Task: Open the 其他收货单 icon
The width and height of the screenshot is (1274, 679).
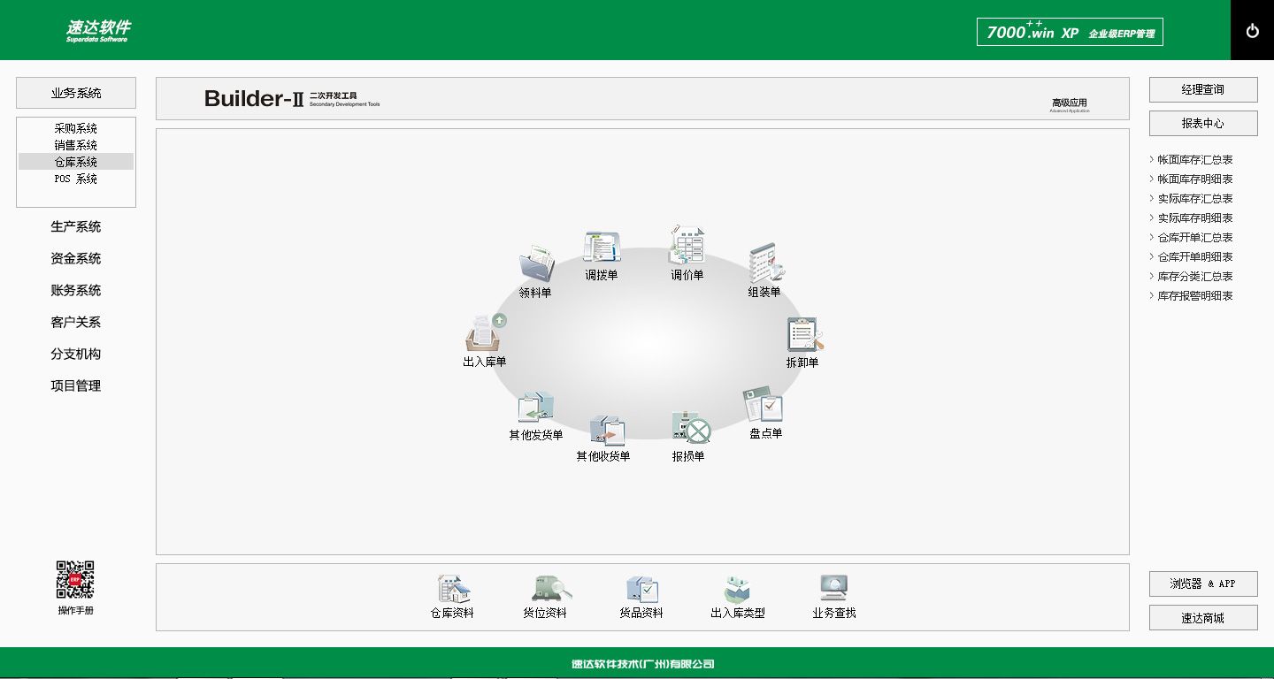Action: (x=607, y=430)
